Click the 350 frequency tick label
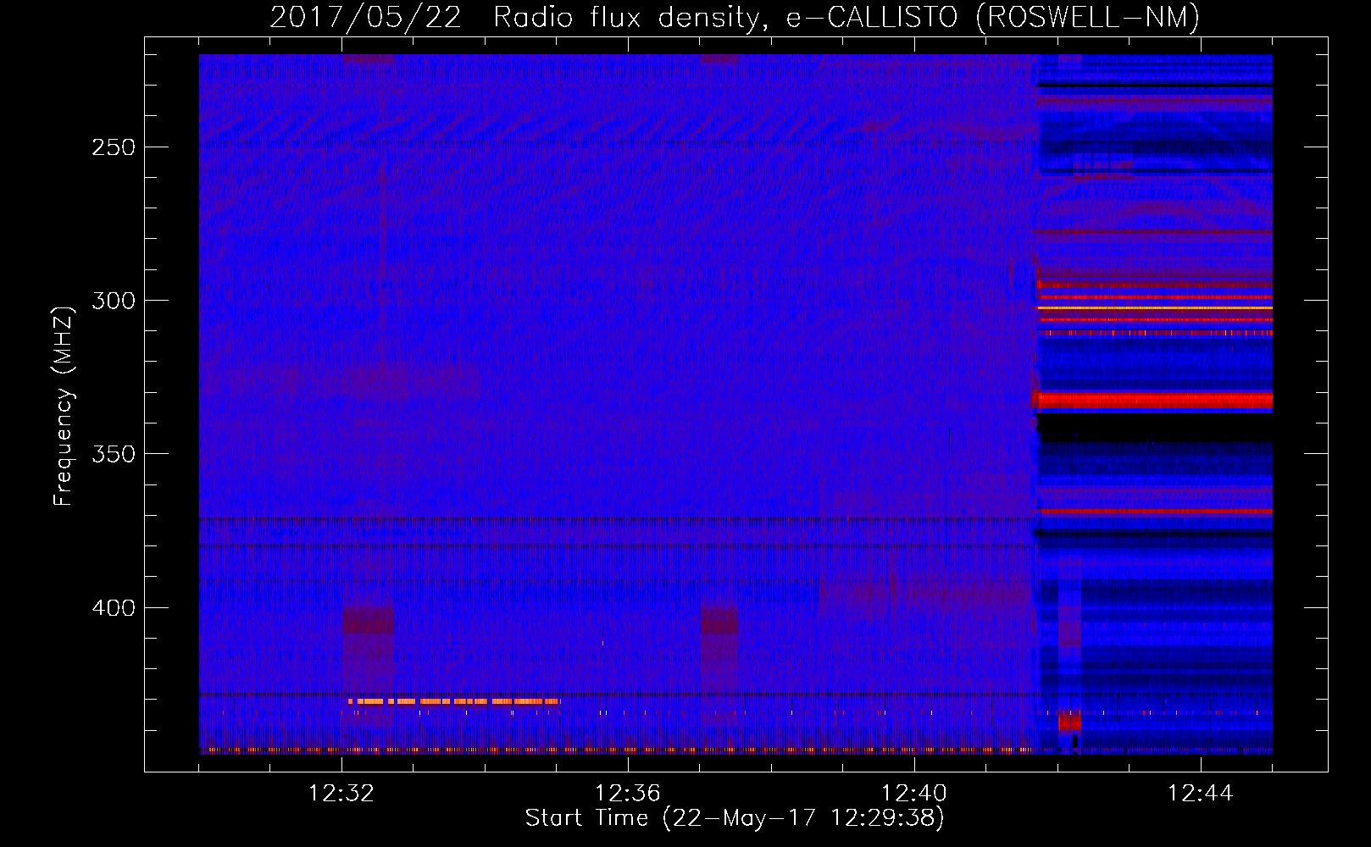1371x847 pixels. [114, 454]
